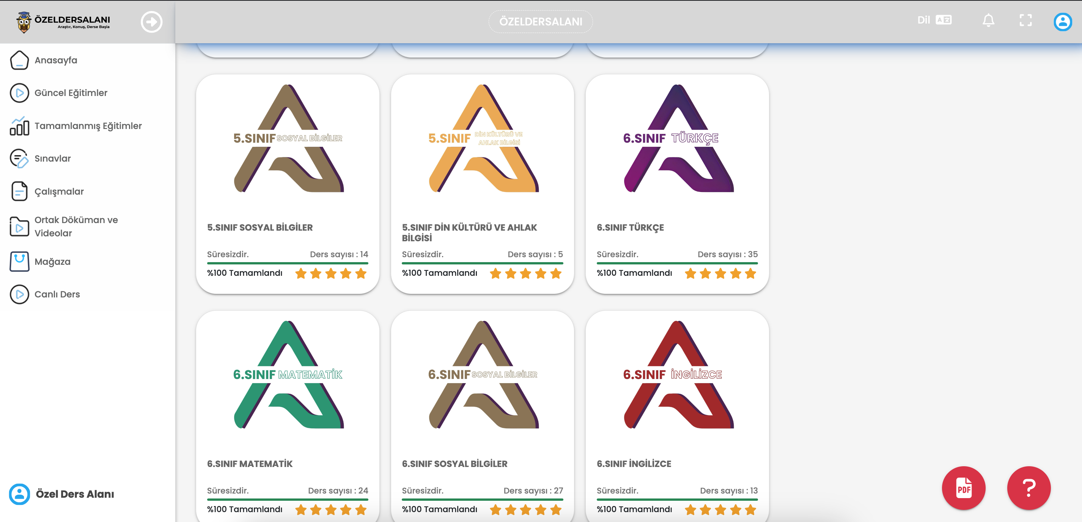Viewport: 1082px width, 522px height.
Task: Open the Mağaza shopping bag icon
Action: click(19, 262)
